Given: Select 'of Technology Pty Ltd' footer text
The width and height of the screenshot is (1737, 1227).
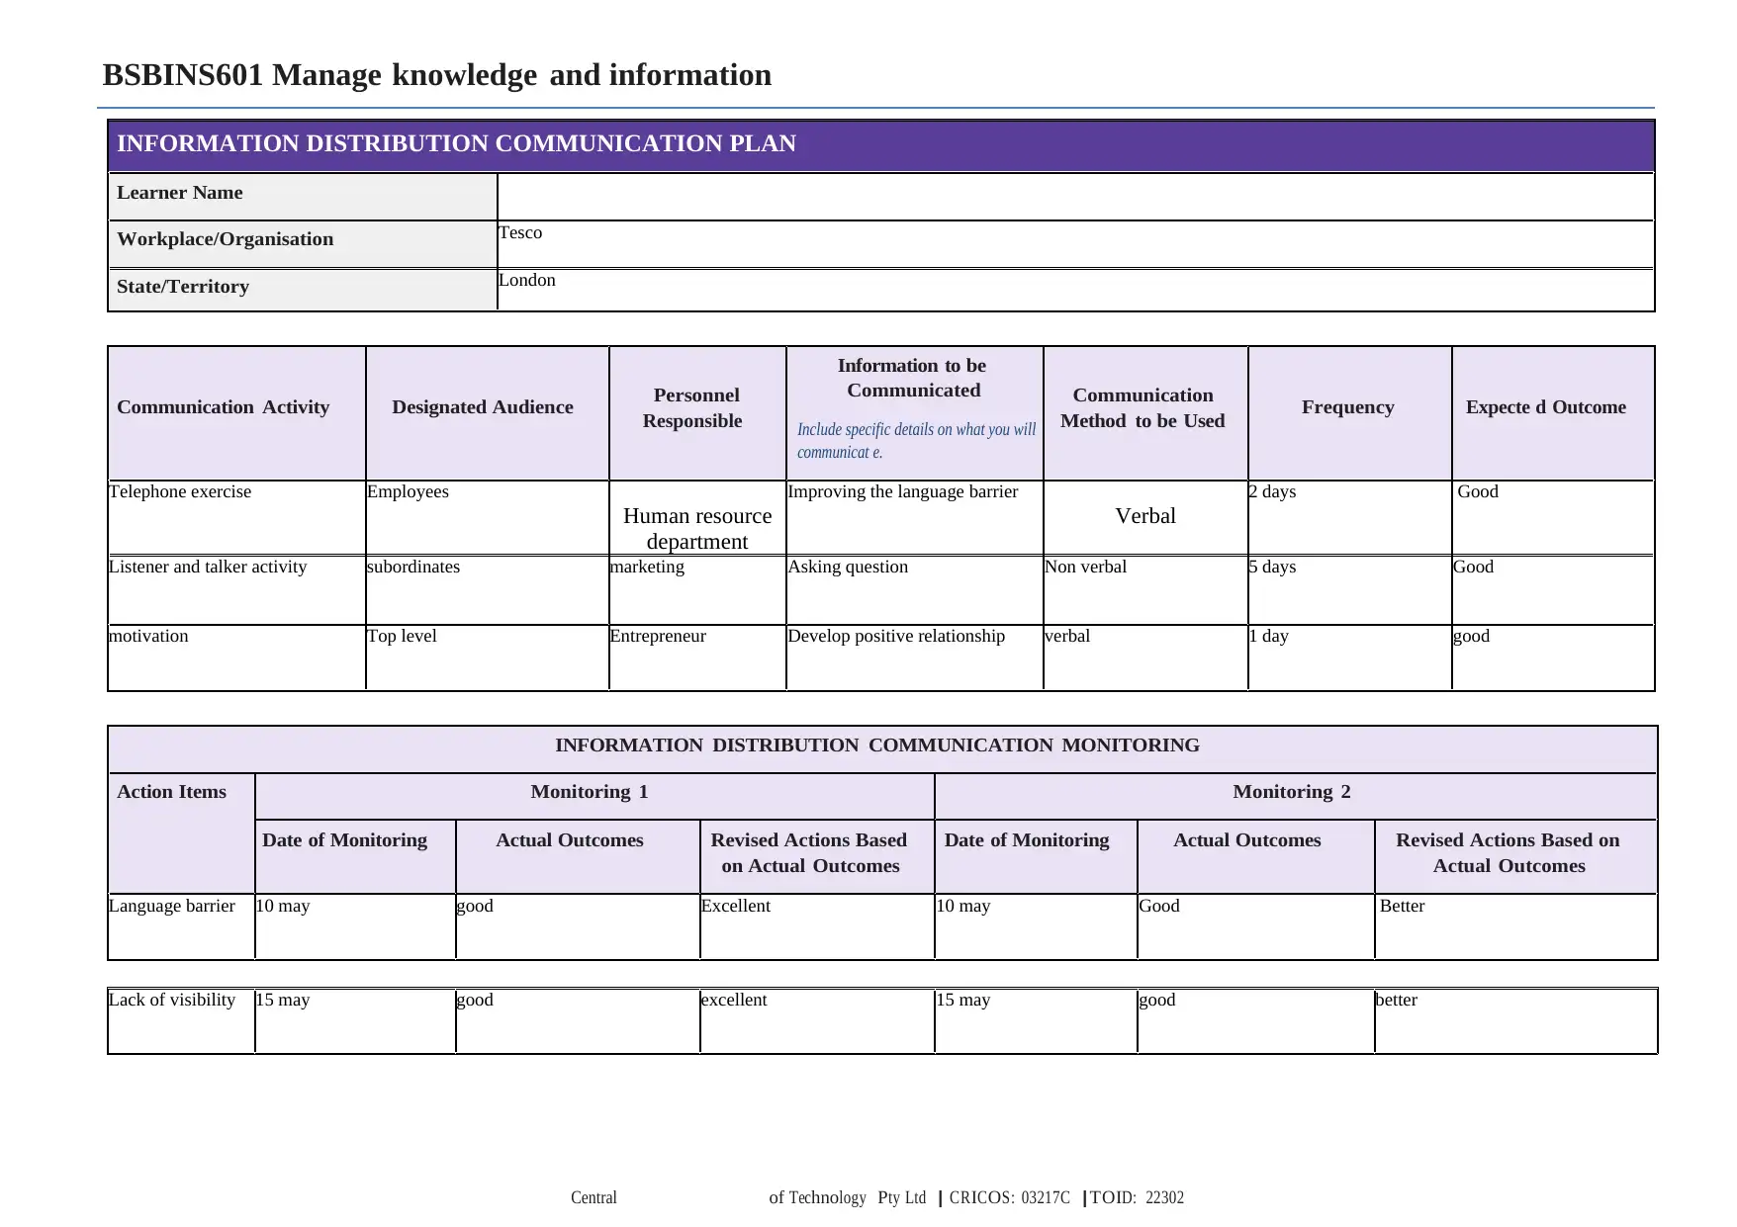Looking at the screenshot, I should 848,1197.
